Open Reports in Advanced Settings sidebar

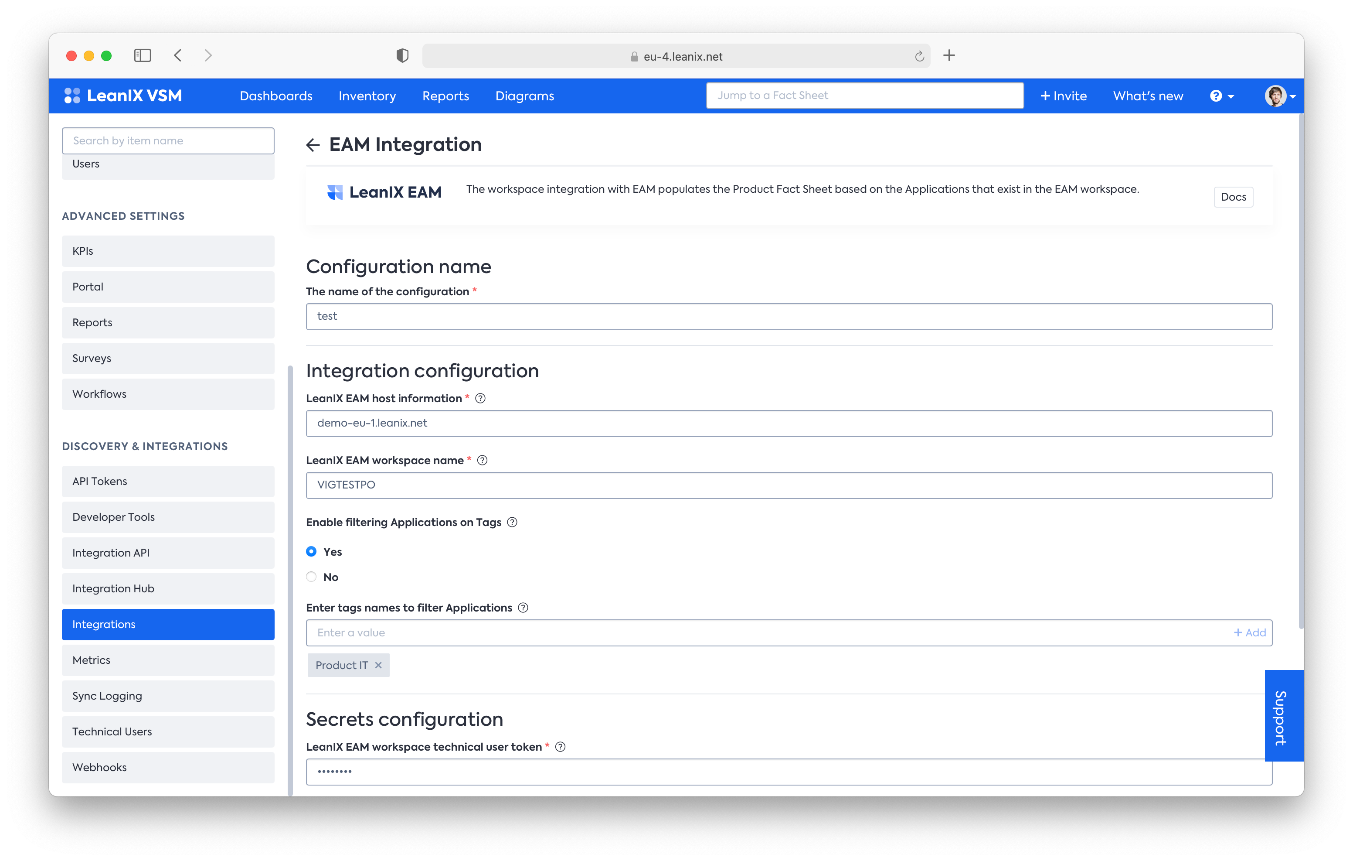tap(168, 322)
